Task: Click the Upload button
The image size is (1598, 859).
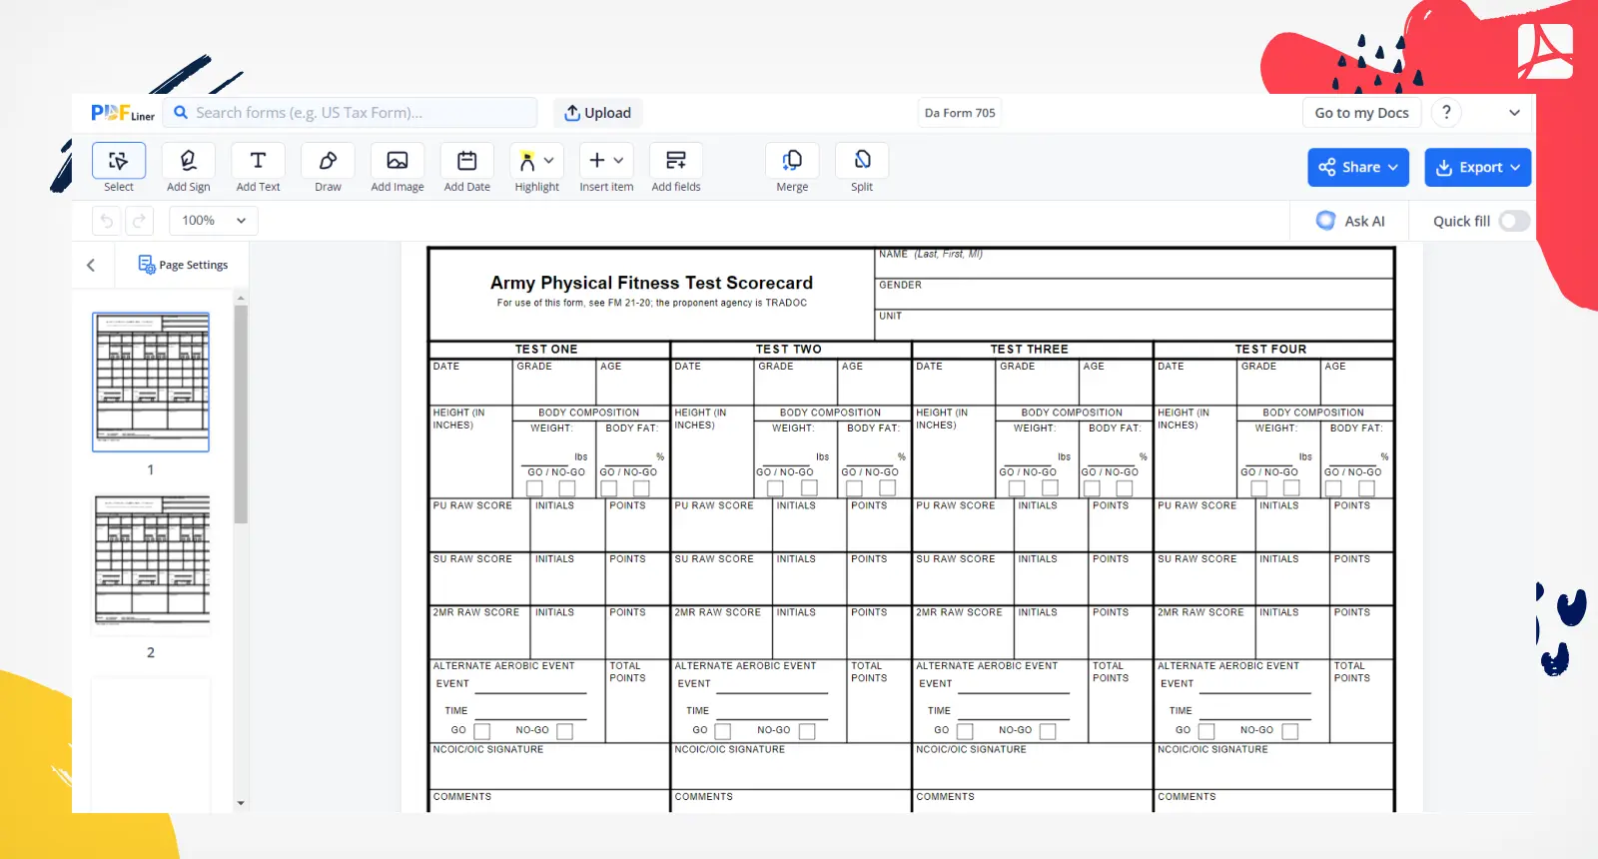Action: (598, 113)
